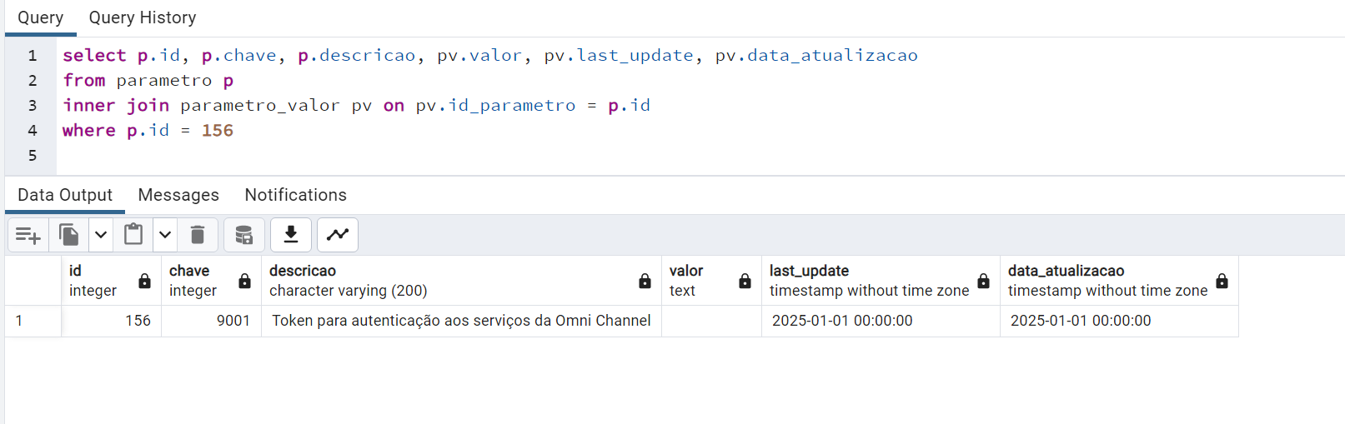
Task: Click the Add row icon
Action: coord(28,236)
